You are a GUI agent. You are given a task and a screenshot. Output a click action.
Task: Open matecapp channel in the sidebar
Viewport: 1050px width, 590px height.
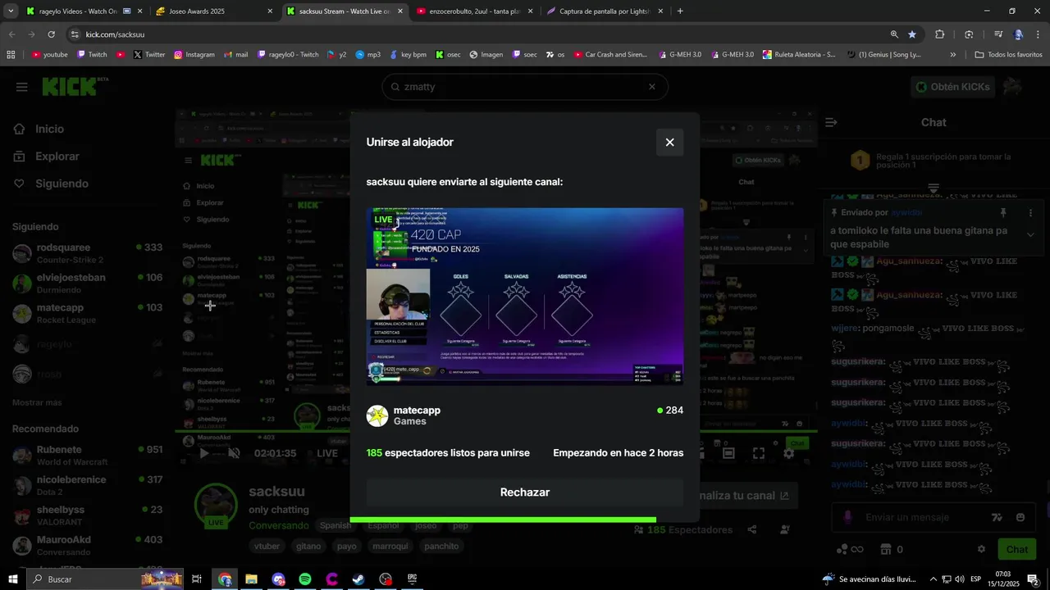(x=87, y=313)
